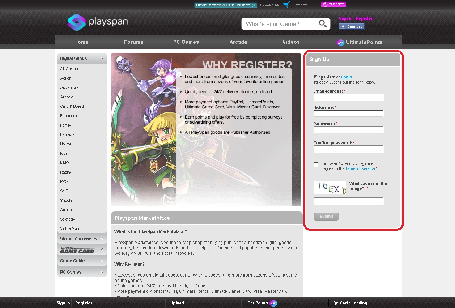This screenshot has height=308, width=455.
Task: Click the Playspan Marketplace panel header
Action: 207,218
